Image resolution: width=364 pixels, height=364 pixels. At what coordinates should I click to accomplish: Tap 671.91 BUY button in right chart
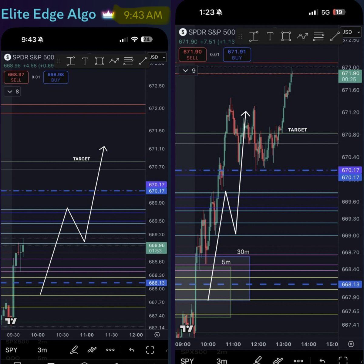[237, 55]
